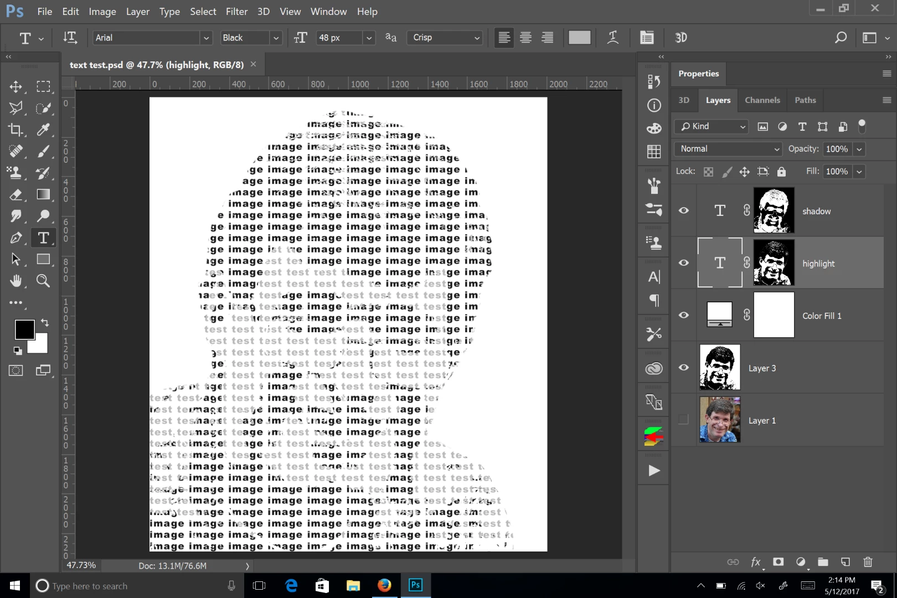Toggle the lock all button
The height and width of the screenshot is (598, 897).
click(x=781, y=172)
